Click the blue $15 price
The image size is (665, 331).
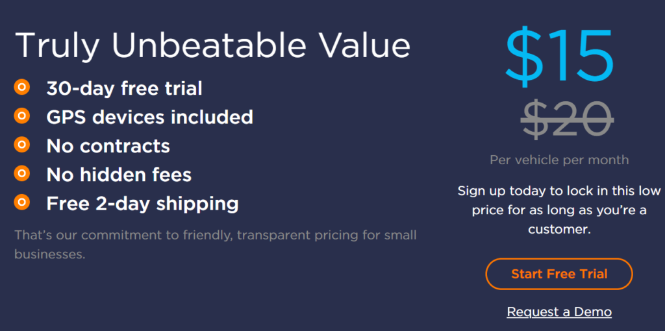[x=559, y=56]
